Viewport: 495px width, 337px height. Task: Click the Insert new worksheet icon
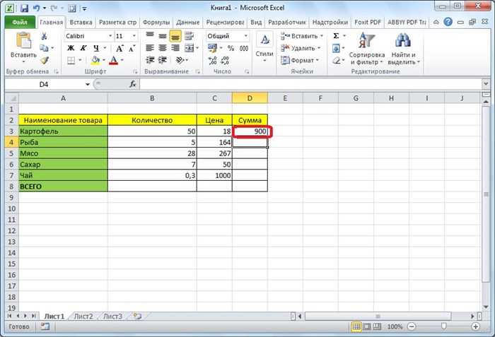pyautogui.click(x=137, y=316)
